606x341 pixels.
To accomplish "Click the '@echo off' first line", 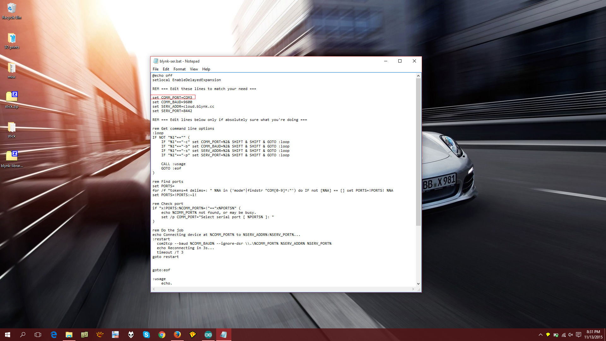I will coord(162,75).
